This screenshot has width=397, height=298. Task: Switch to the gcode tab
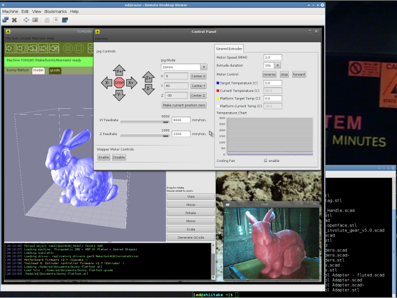click(55, 70)
